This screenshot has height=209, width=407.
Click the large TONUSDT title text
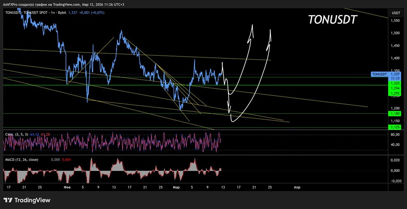point(333,20)
